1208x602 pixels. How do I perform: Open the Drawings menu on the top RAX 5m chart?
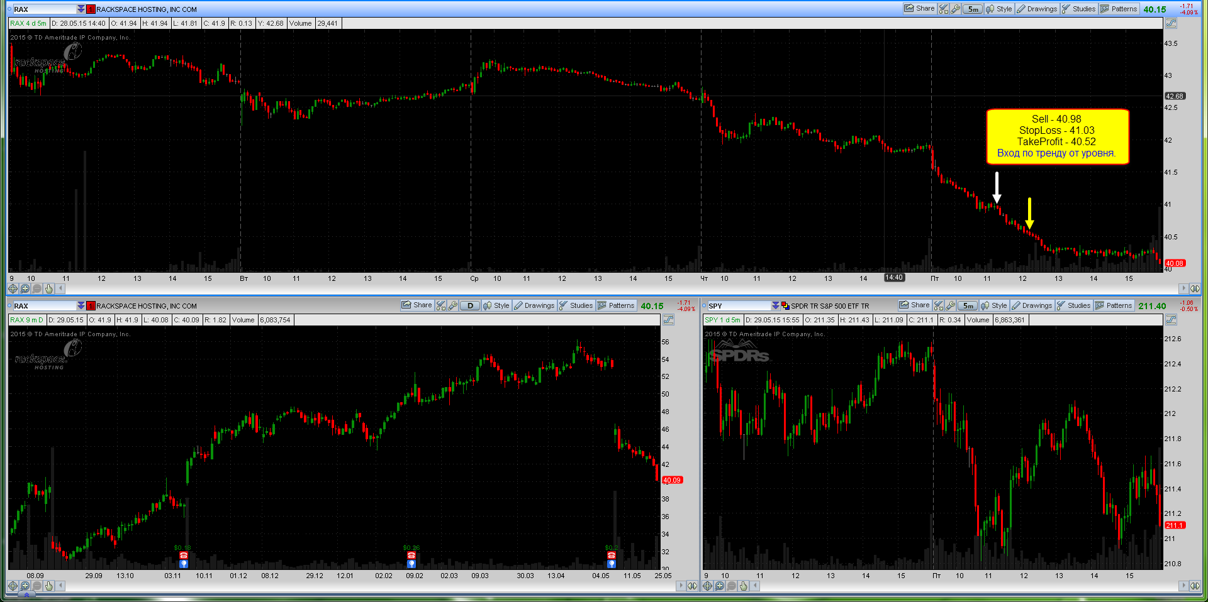[x=1037, y=9]
